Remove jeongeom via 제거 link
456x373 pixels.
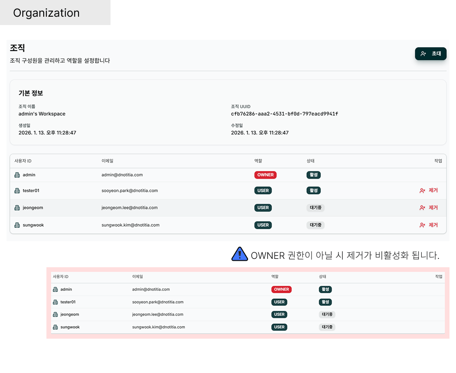click(x=429, y=208)
